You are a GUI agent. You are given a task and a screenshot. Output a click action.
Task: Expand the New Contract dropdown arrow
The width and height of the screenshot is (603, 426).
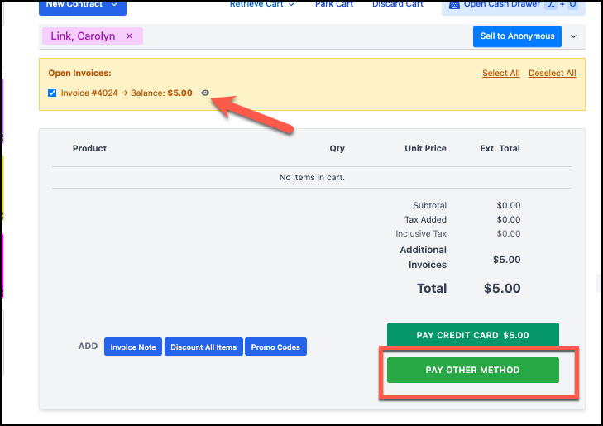[x=114, y=5]
